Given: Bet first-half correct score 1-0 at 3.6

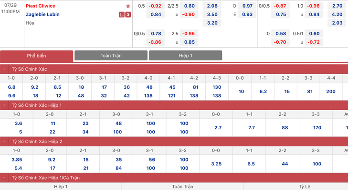Looking at the screenshot, I should click(18, 123).
